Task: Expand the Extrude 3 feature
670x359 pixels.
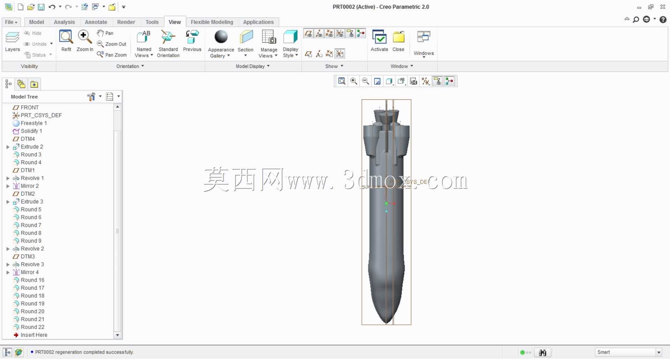Action: click(x=8, y=202)
